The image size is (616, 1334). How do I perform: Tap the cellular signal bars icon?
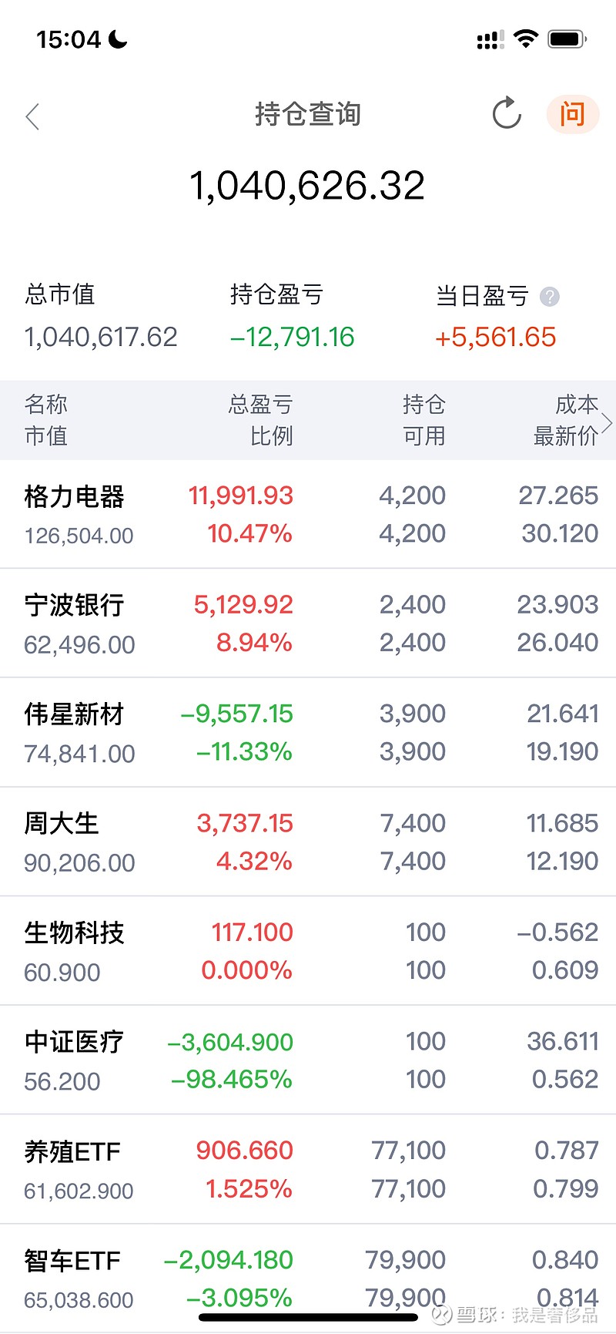click(490, 39)
